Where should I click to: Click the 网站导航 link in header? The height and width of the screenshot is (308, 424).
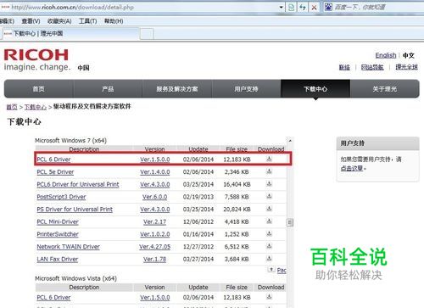coord(372,67)
